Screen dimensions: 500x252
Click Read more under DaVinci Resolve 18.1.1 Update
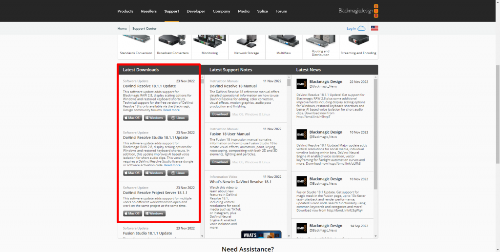point(171,110)
